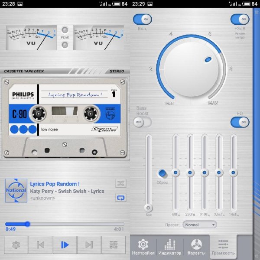Select the Громкость tab
This screenshot has height=260, width=260.
point(223,247)
